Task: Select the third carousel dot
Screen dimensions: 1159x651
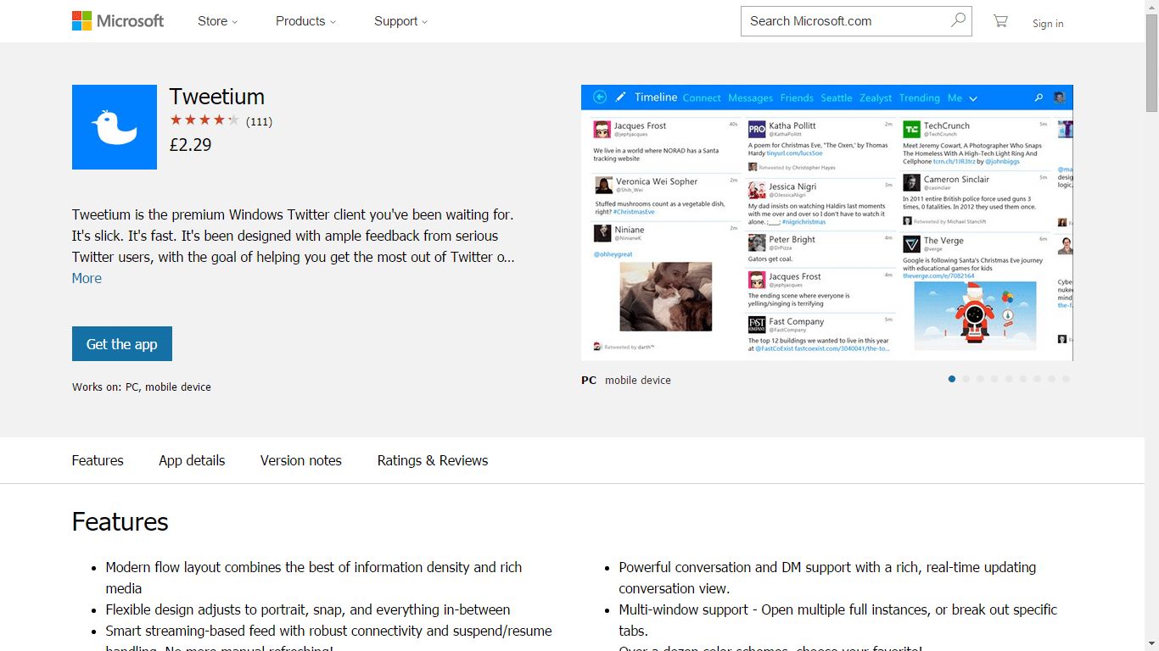Action: point(980,379)
